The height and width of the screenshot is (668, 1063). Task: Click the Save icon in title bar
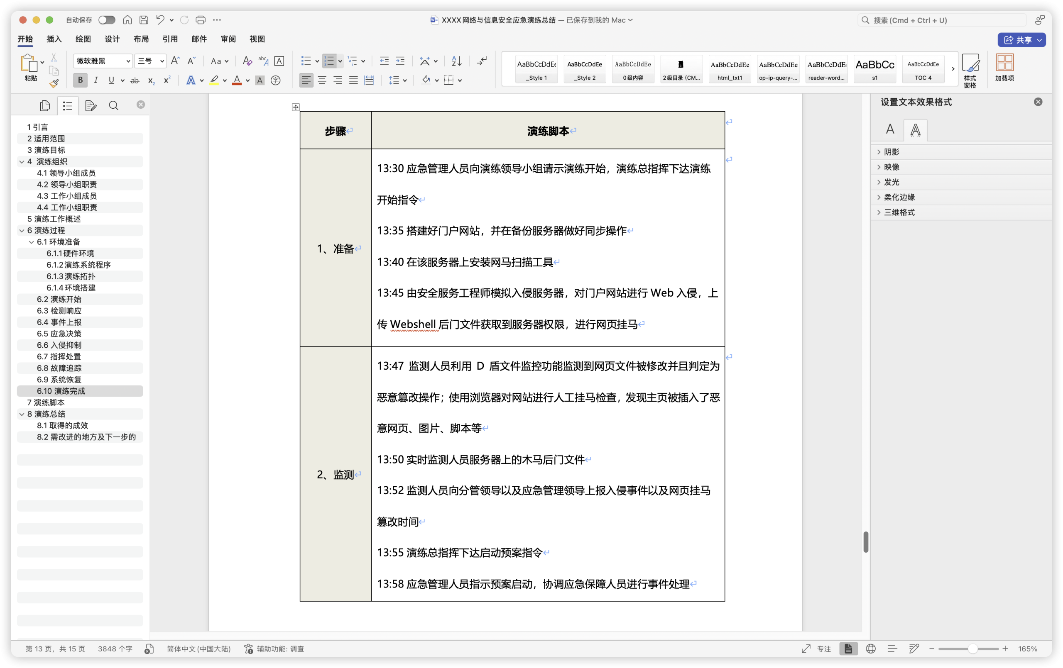144,20
